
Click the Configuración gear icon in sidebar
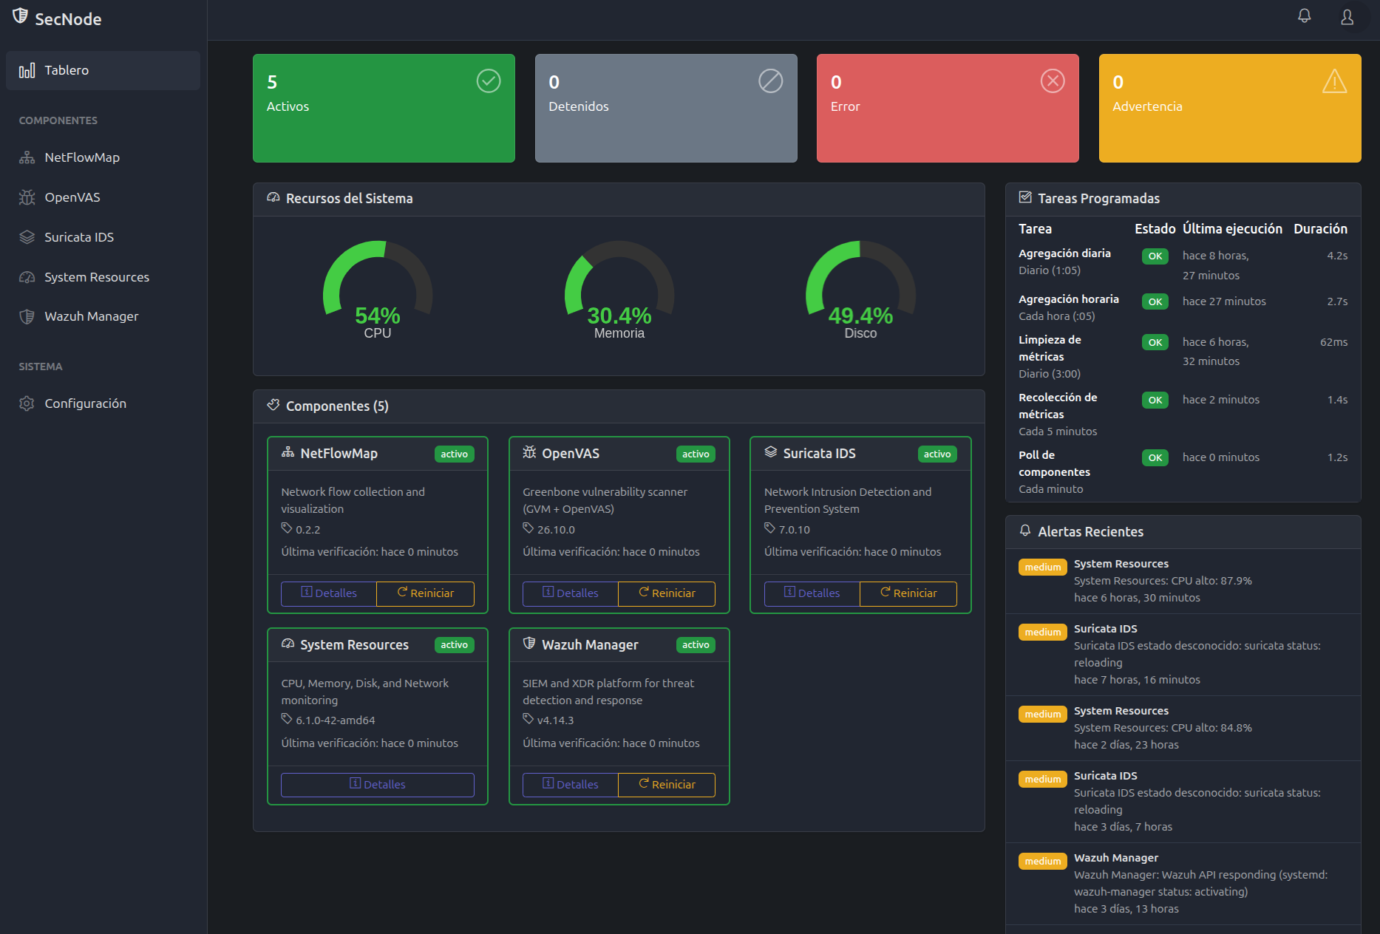[x=27, y=403]
